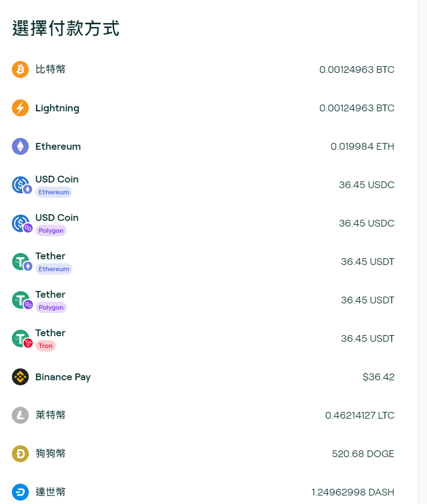Choose Tether on Polygon network
Viewport: 427px width, 504px height.
[50, 295]
